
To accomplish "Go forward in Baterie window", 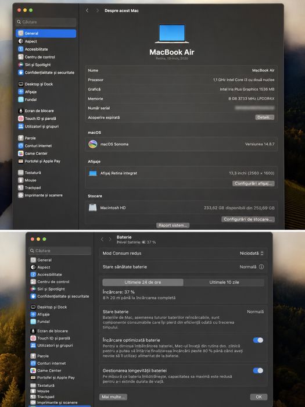I will click(x=110, y=239).
